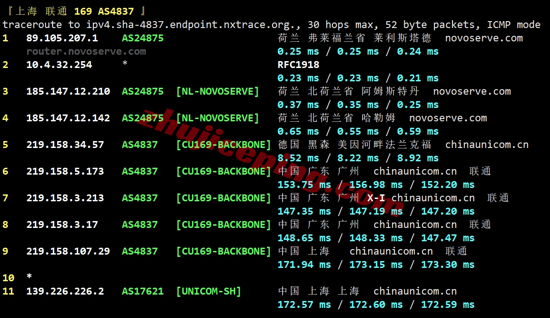The height and width of the screenshot is (318, 550).
Task: Click the 171.94 ms latency value
Action: pos(304,264)
